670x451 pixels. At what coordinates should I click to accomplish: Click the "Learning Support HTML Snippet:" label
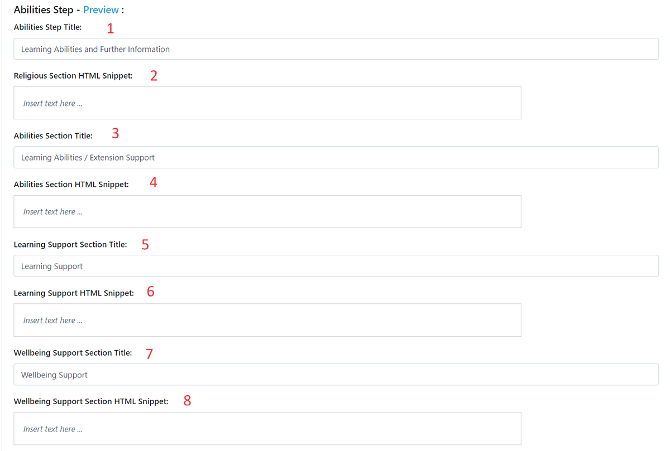[x=74, y=293]
